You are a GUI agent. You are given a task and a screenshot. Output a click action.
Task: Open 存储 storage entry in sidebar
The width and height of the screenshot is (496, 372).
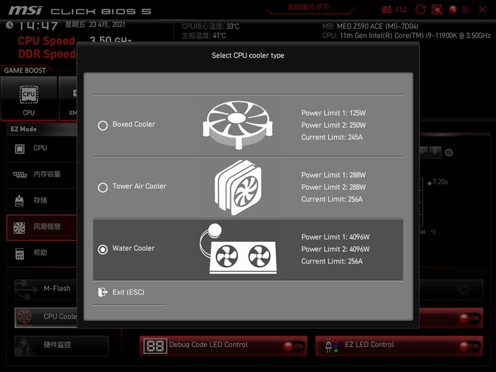[x=42, y=200]
